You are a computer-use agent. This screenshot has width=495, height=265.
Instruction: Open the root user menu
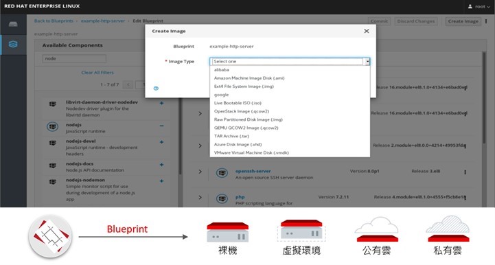point(479,6)
